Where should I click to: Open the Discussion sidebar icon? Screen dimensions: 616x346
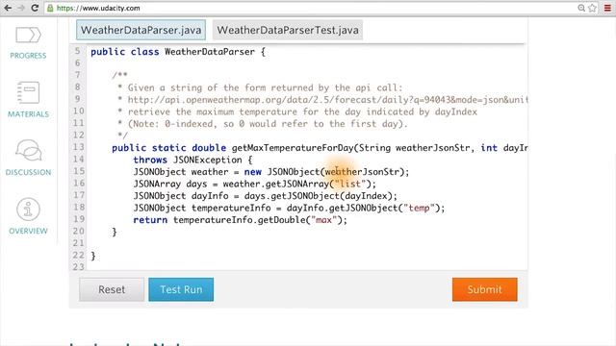coord(28,150)
